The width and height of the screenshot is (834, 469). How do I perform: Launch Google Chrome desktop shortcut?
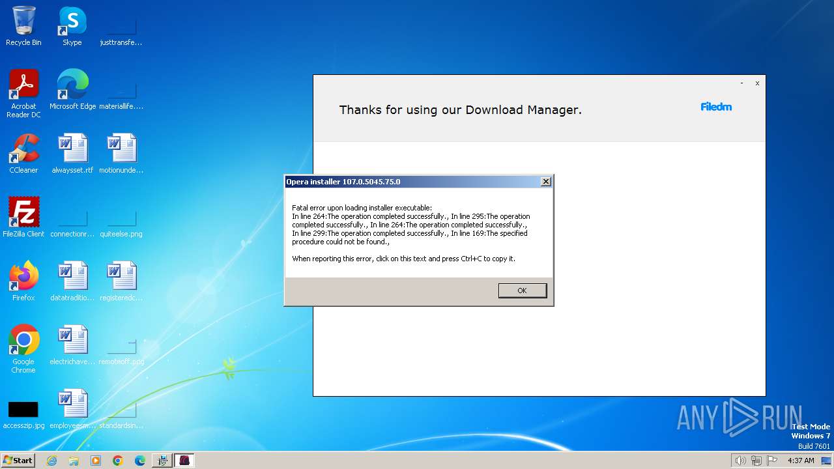tap(23, 349)
